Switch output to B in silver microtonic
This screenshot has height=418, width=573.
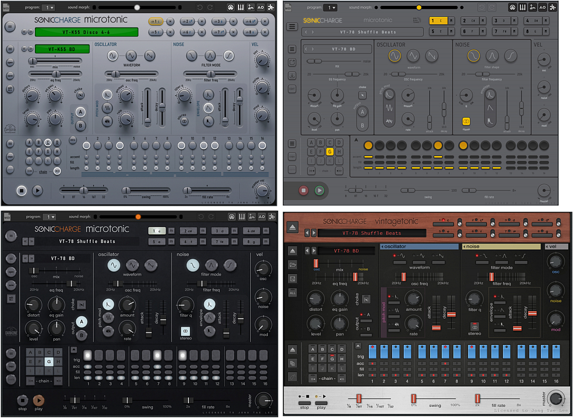coord(80,125)
